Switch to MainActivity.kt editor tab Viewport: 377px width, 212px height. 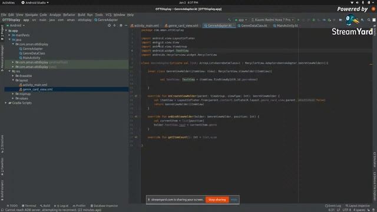click(x=286, y=25)
